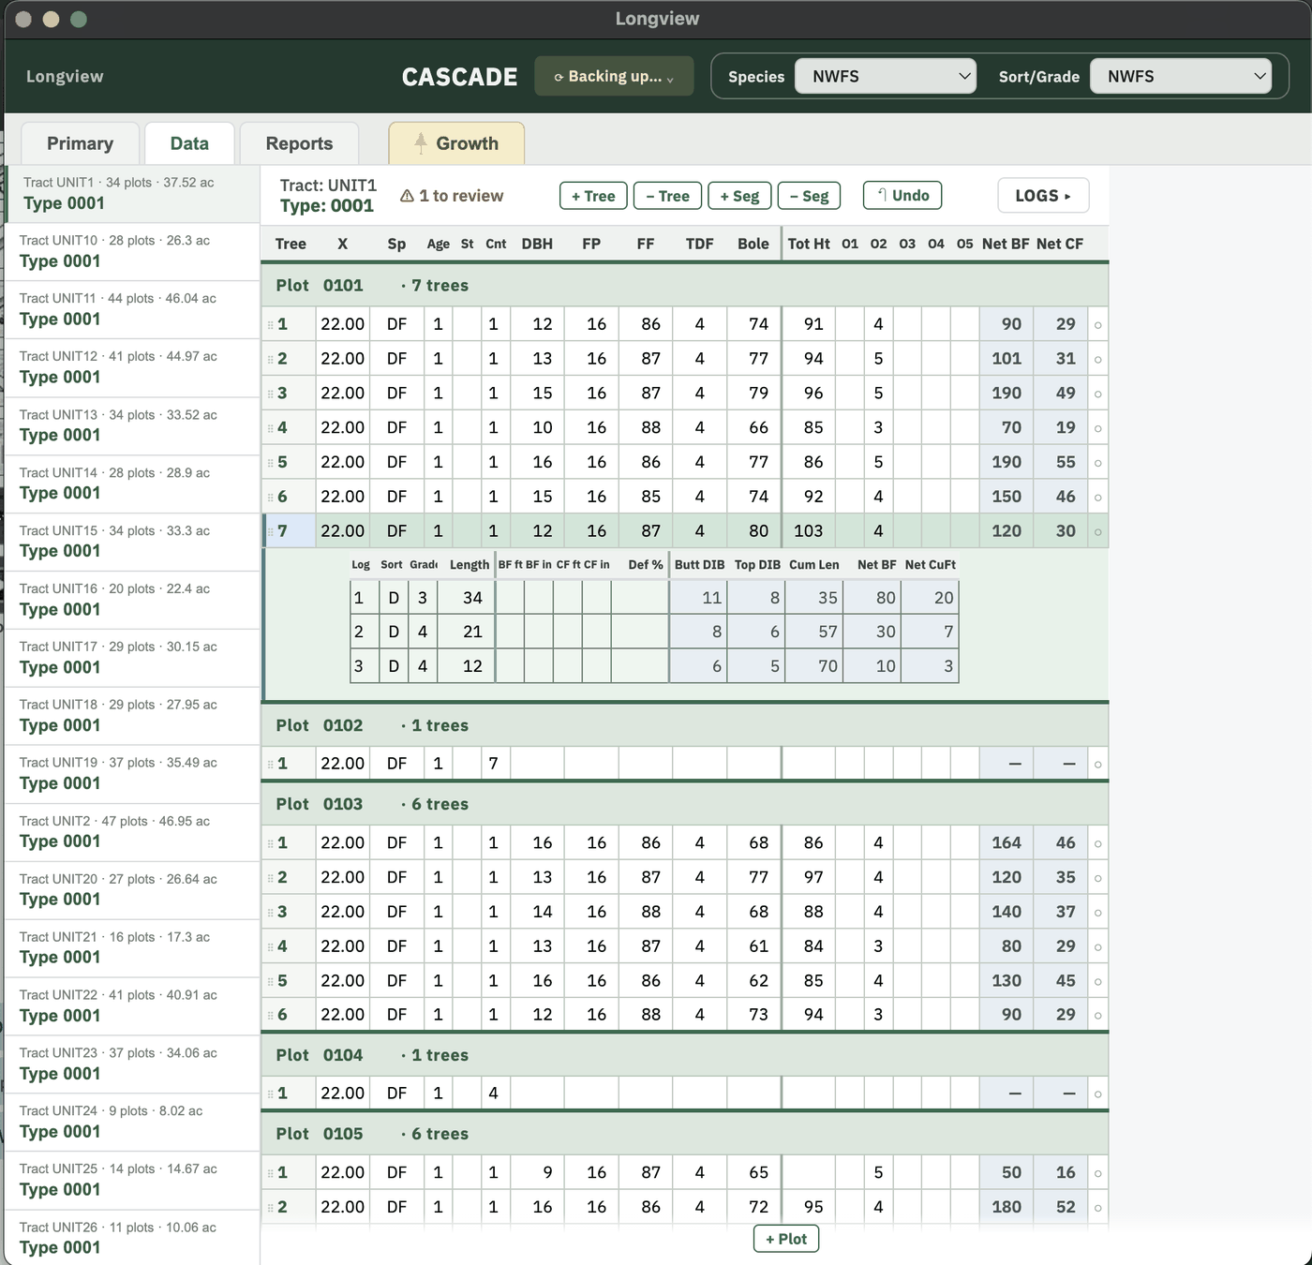Select Tract UNIT13 in the sidebar
1312x1265 pixels.
(x=132, y=425)
